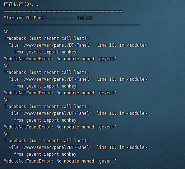The image size is (185, 169).
Task: Click the second 'from gevent import monkey' line
Action: pyautogui.click(x=45, y=86)
